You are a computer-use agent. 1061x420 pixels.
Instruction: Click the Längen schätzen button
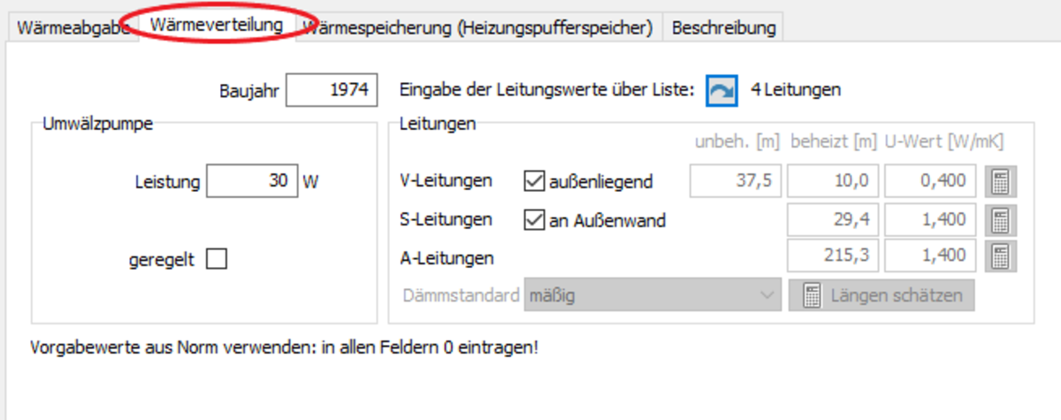click(882, 295)
